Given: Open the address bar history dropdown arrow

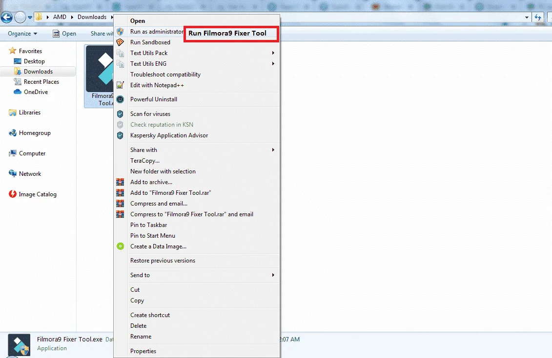Looking at the screenshot, I should point(527,17).
